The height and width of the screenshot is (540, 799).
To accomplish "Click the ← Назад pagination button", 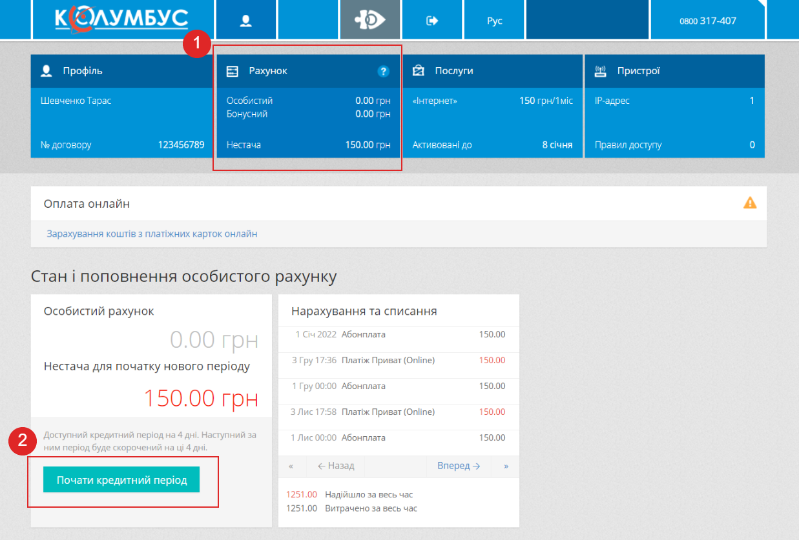I will click(x=336, y=466).
